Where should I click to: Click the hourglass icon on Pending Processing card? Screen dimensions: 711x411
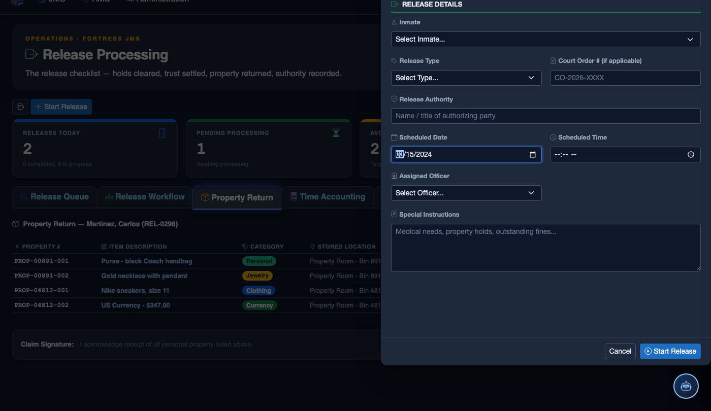[x=336, y=133]
